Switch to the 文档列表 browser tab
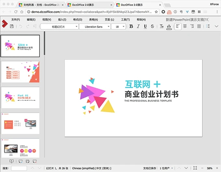 37,5
